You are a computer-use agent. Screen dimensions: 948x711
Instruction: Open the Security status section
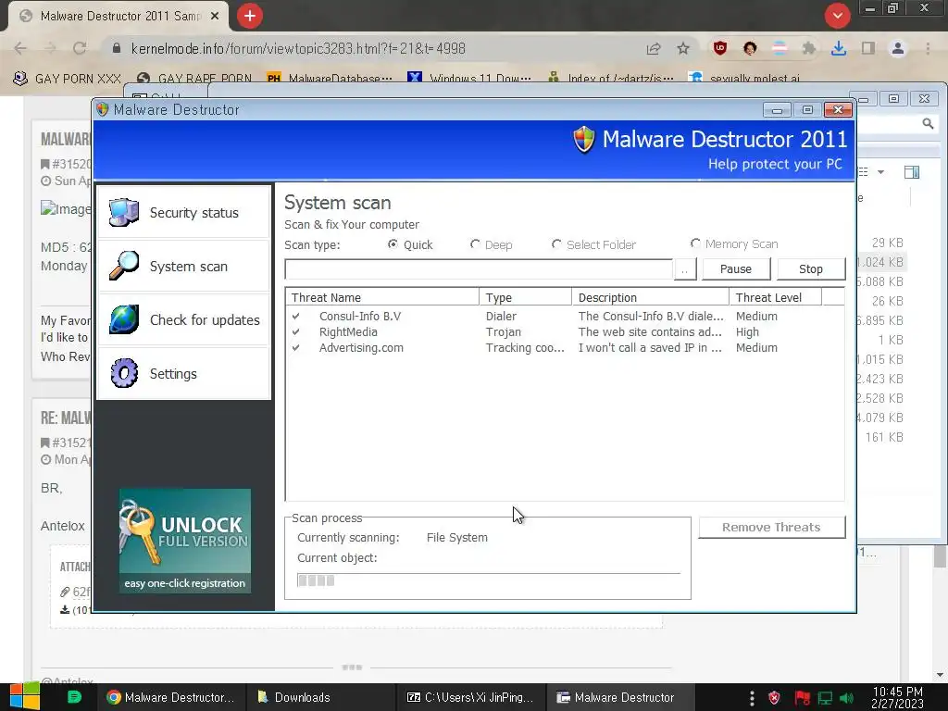pyautogui.click(x=184, y=212)
